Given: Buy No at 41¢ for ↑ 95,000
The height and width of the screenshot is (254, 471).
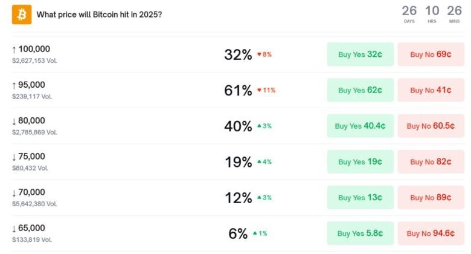Looking at the screenshot, I should [431, 90].
